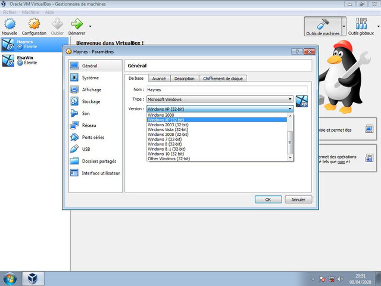Select Général settings category icon
381x286 pixels.
click(x=74, y=66)
